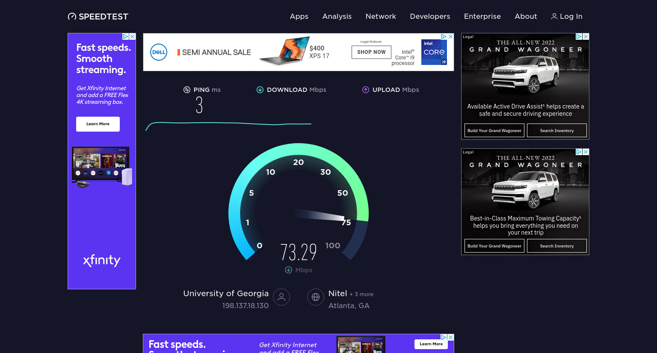Click the Log In link

pyautogui.click(x=567, y=16)
